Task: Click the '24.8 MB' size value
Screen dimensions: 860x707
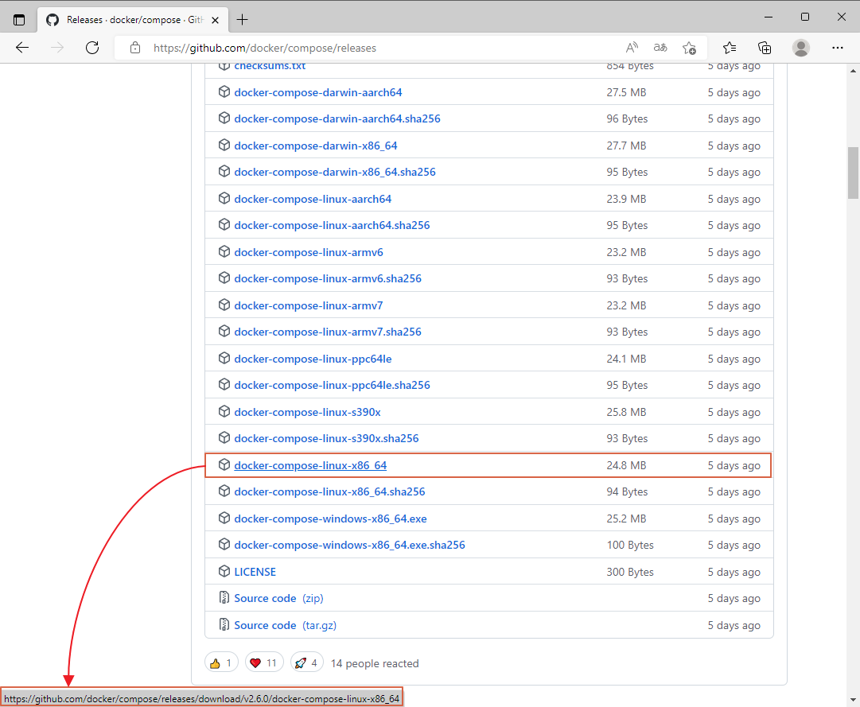Action: [x=626, y=465]
